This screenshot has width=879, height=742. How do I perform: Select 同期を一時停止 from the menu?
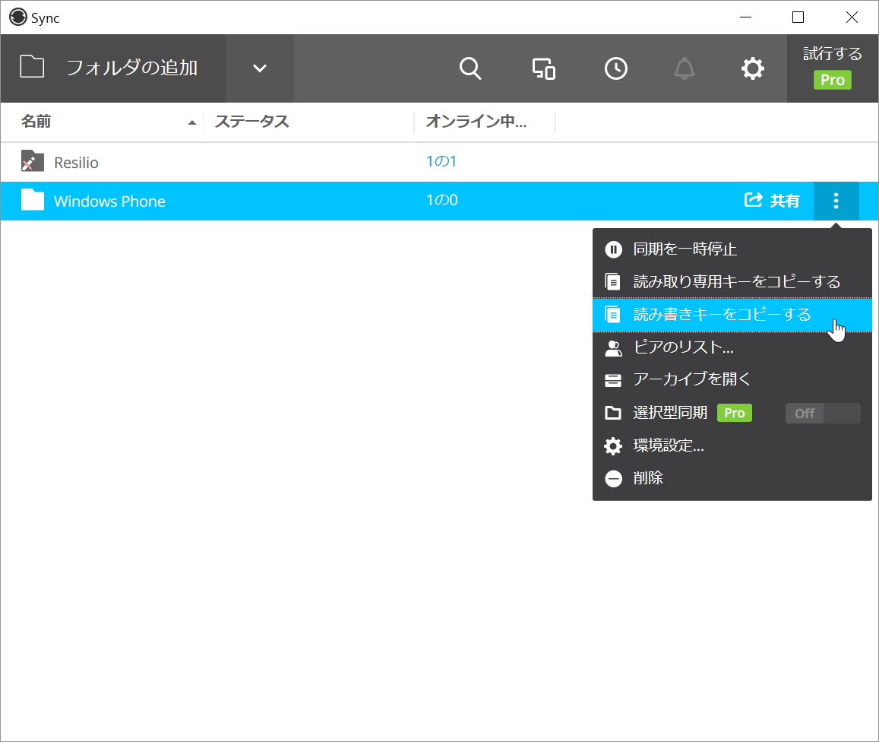pos(732,249)
